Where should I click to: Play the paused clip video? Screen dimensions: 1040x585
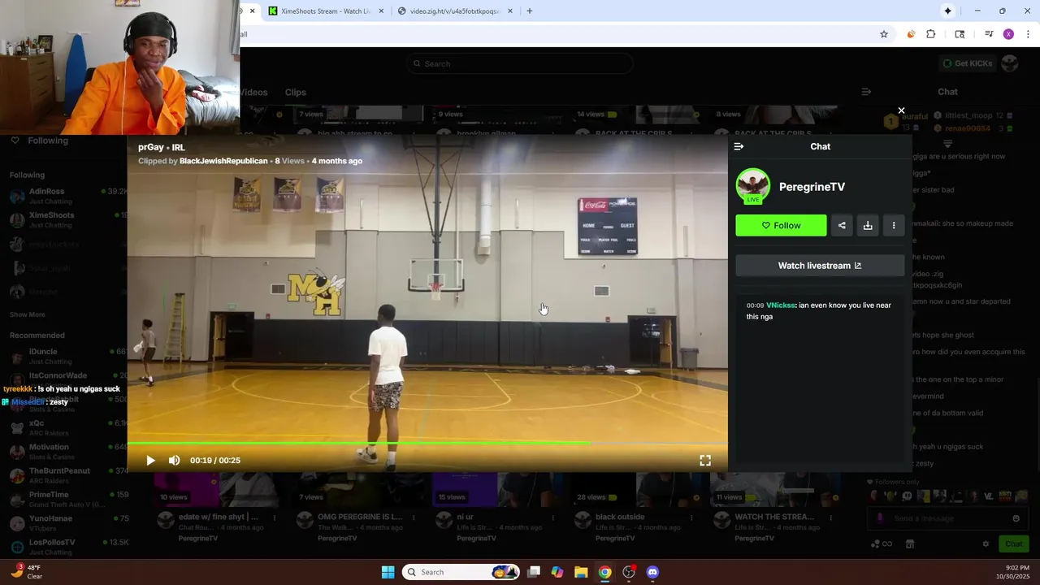tap(150, 461)
